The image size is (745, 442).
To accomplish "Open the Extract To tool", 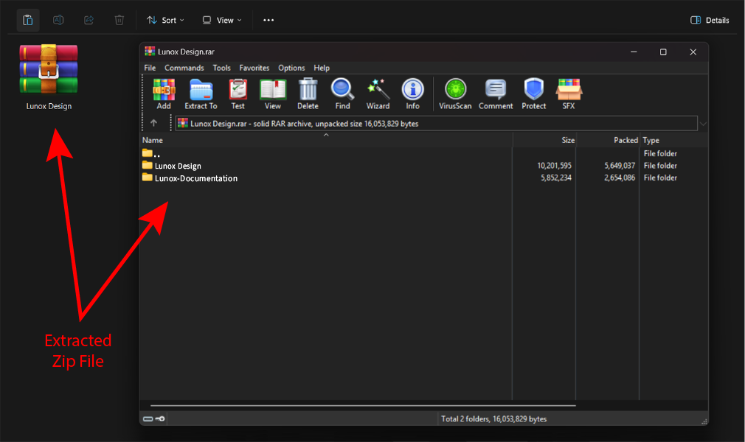I will (x=201, y=94).
